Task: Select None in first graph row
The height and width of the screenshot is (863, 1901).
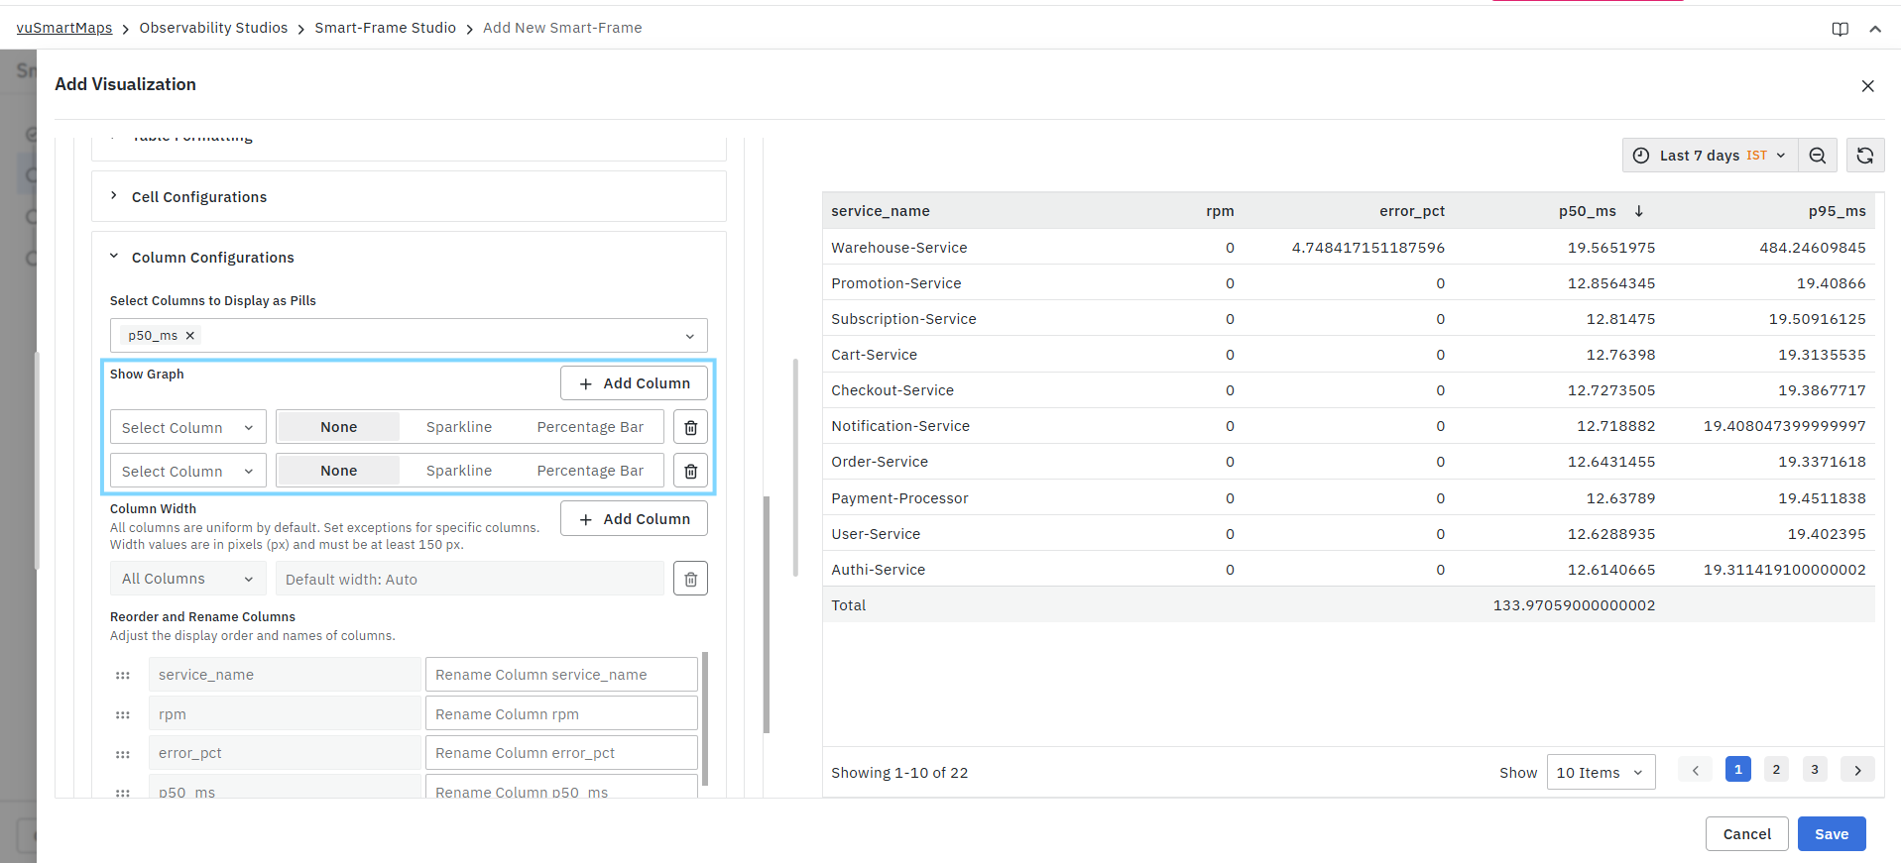Action: [339, 427]
